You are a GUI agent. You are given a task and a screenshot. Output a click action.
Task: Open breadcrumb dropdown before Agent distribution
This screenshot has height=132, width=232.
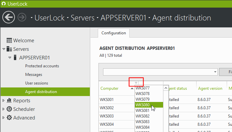(x=149, y=18)
